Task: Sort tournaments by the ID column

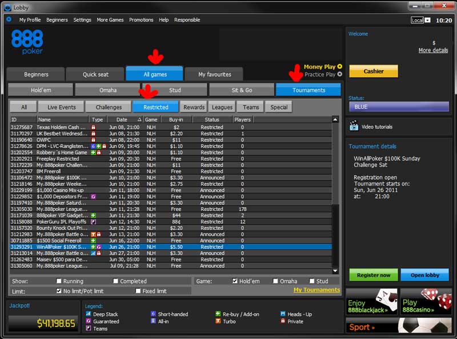Action: (x=23, y=119)
